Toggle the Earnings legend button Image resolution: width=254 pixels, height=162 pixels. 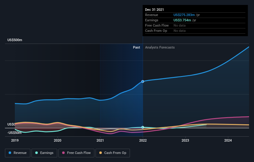[44, 153]
